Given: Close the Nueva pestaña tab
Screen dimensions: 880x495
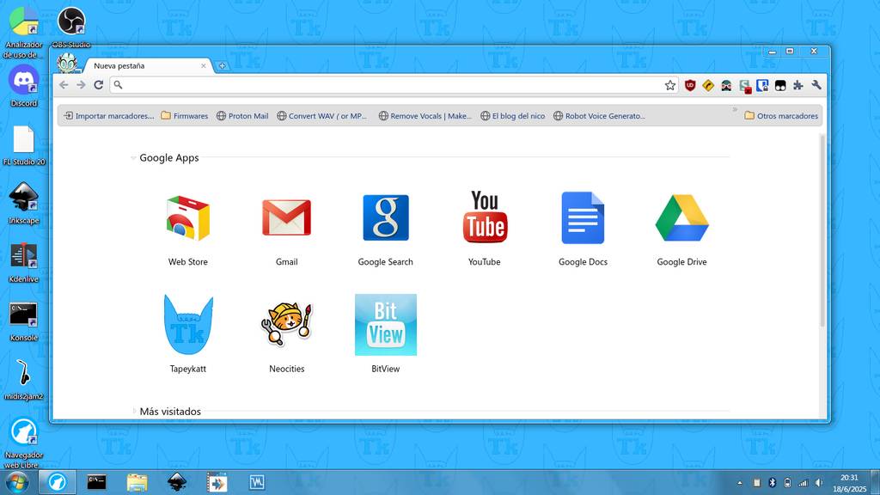Looking at the screenshot, I should click(x=203, y=65).
